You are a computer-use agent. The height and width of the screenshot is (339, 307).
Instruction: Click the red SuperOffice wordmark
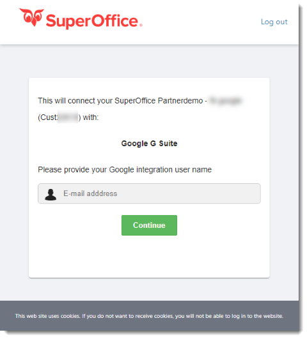point(92,22)
